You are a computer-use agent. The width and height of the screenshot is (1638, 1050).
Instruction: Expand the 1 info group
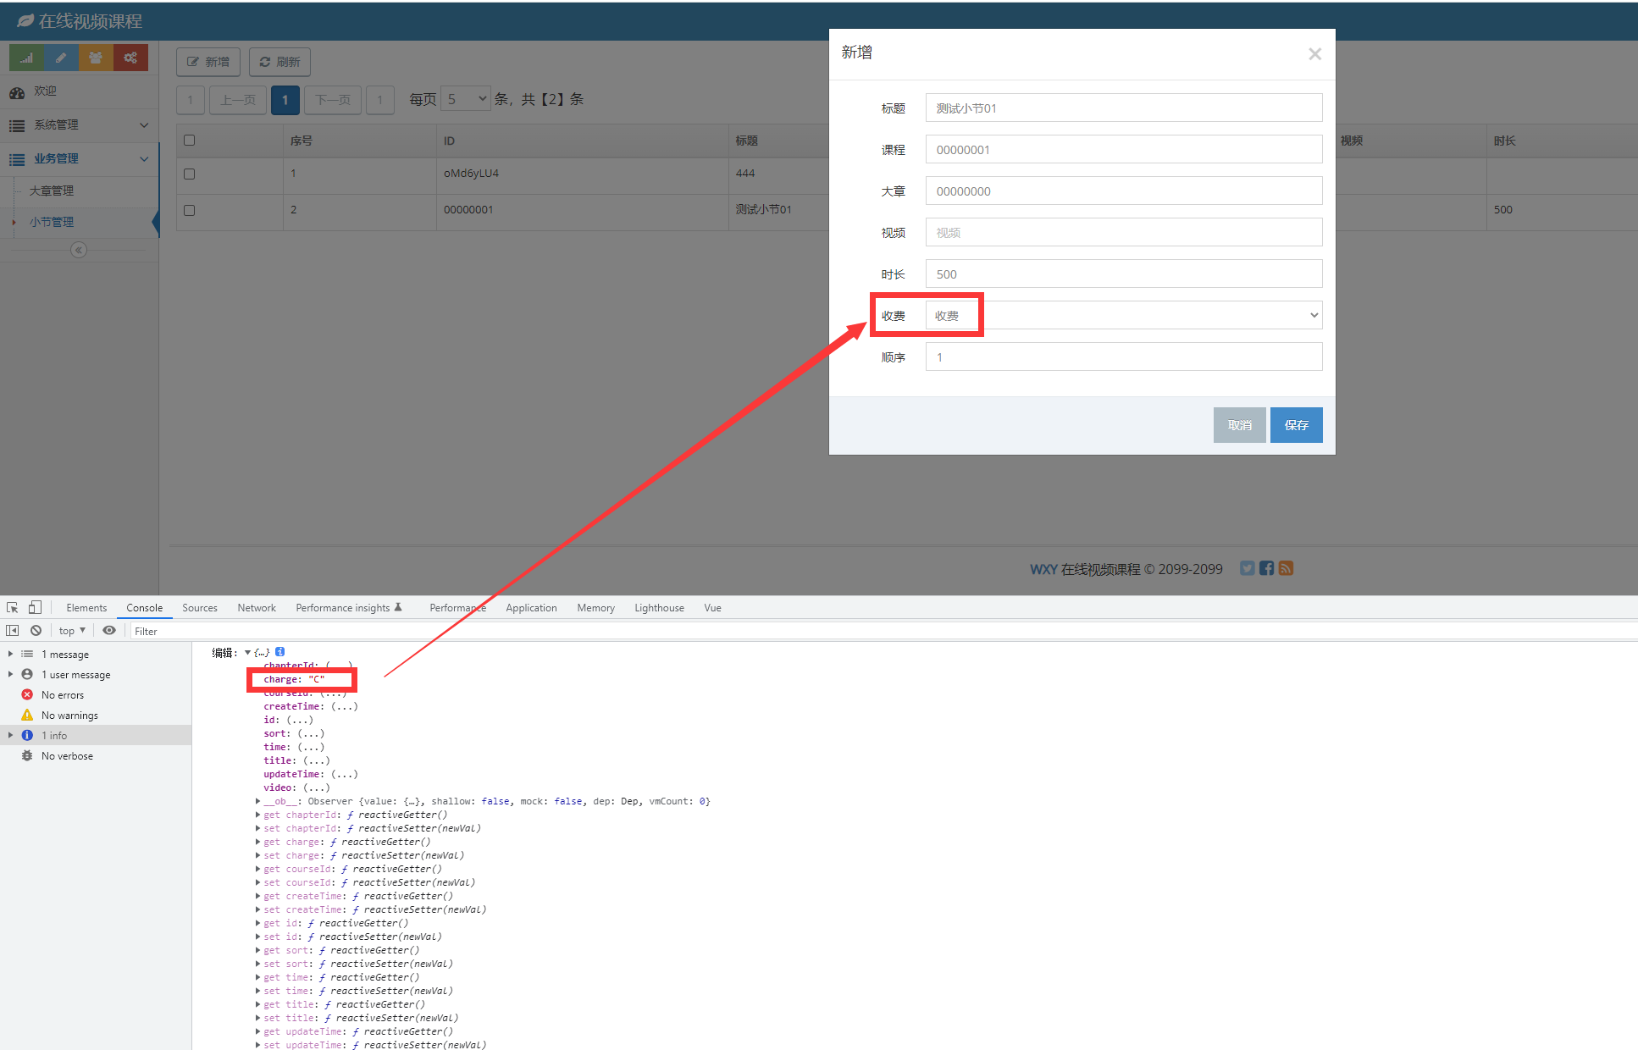(x=10, y=735)
